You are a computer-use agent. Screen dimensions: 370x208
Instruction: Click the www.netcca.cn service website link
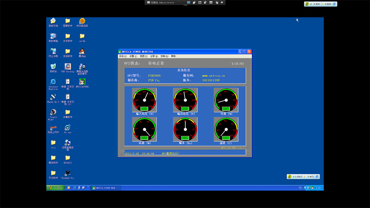click(213, 76)
